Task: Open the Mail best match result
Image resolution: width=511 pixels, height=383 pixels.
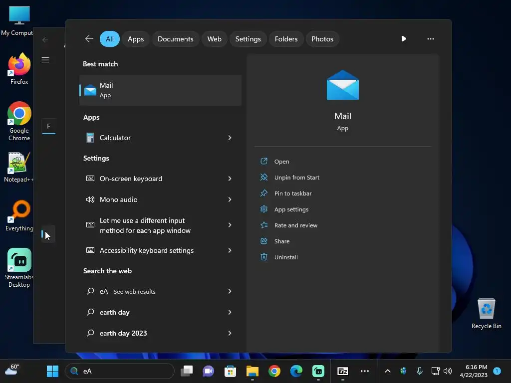Action: coord(160,90)
